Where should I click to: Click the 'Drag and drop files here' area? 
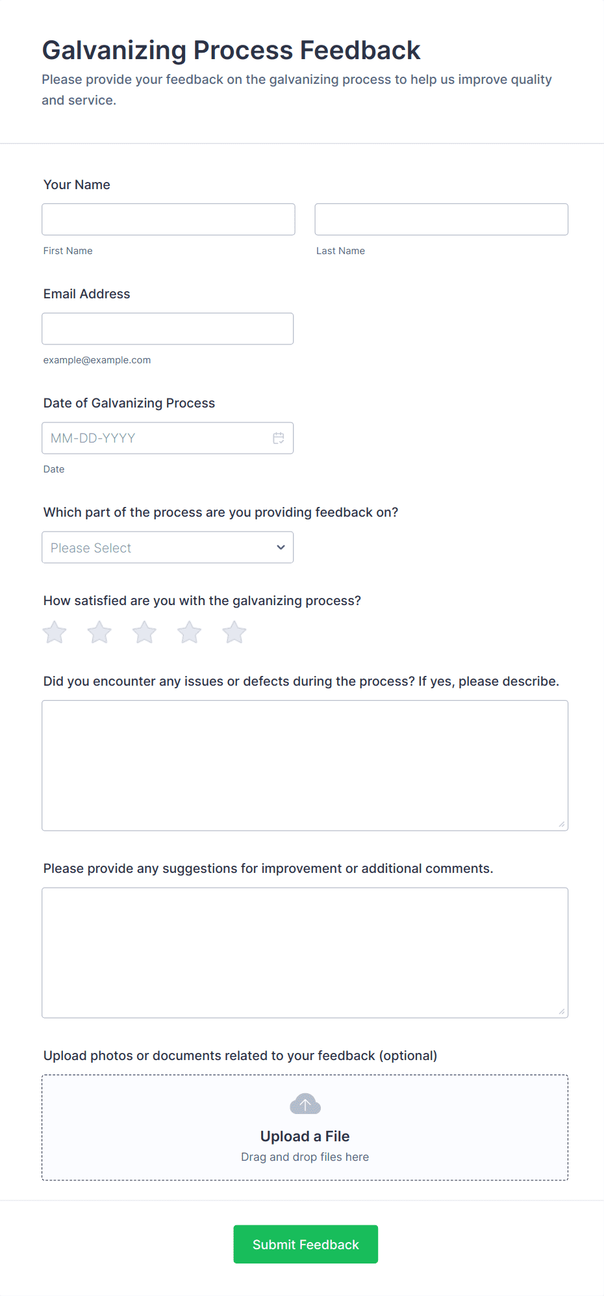305,1157
